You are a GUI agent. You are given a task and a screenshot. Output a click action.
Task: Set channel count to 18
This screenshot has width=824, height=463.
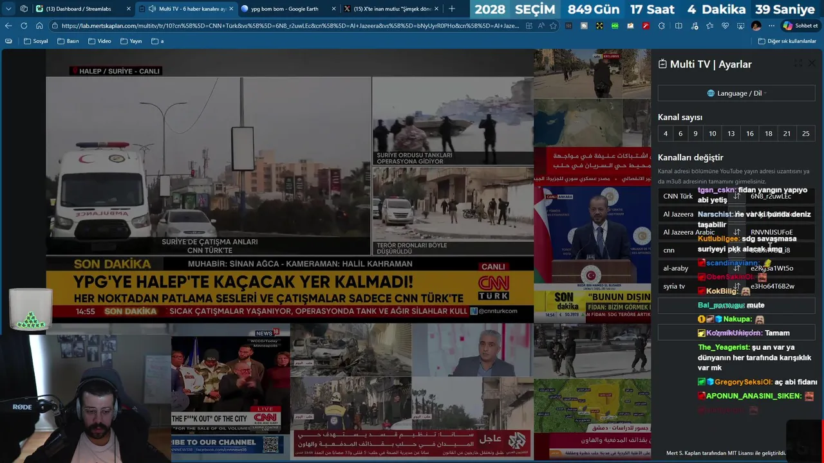769,134
